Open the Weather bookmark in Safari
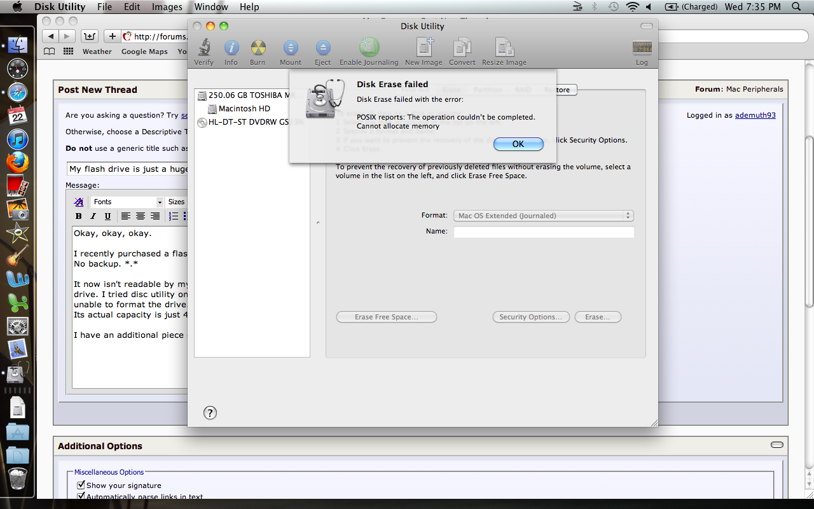This screenshot has width=814, height=509. 97,52
